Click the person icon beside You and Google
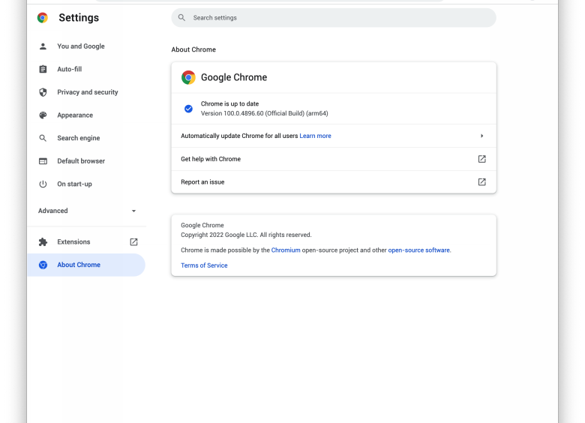 point(43,46)
